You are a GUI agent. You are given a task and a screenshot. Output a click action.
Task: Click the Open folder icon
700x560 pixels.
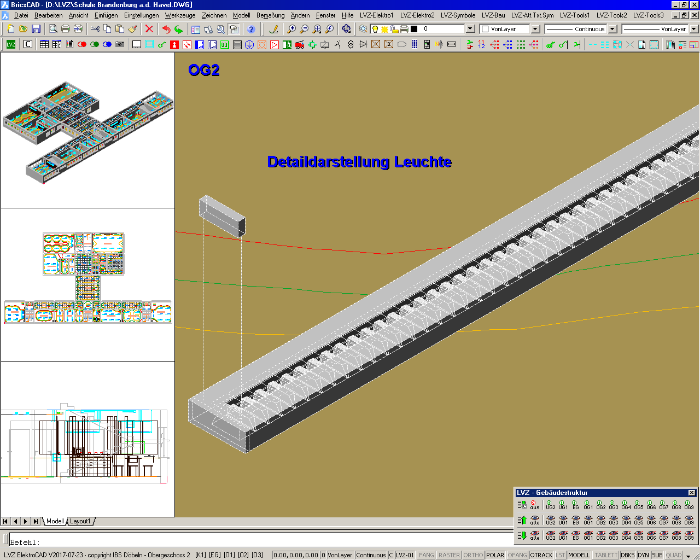pos(24,29)
